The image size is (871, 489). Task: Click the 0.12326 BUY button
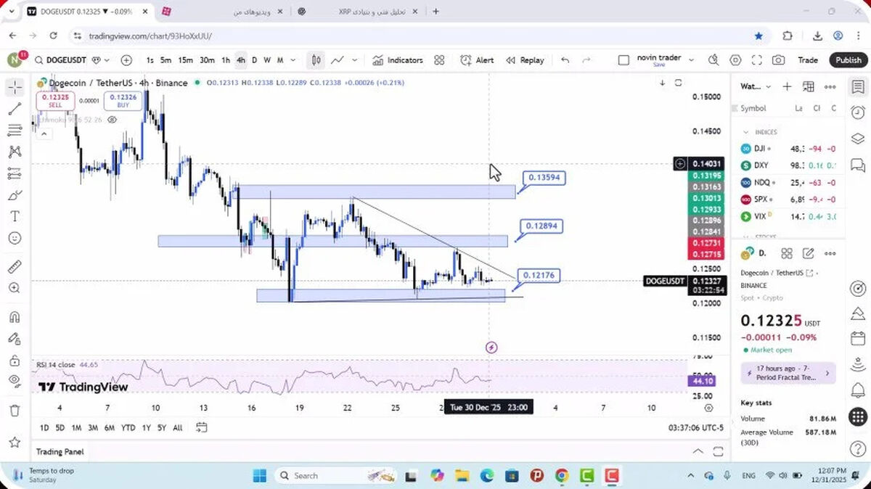coord(123,101)
